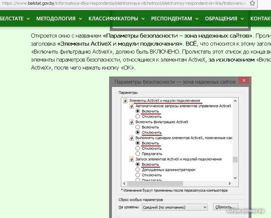Open the КЛАССИФИКАТОРЫ navigation item
This screenshot has height=218, width=271.
coord(113,19)
